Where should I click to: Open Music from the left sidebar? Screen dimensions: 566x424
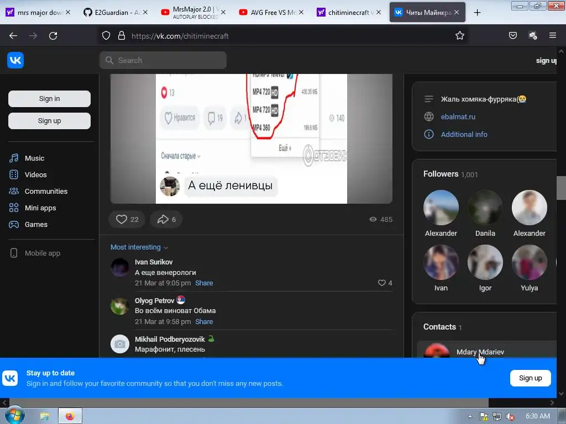34,158
